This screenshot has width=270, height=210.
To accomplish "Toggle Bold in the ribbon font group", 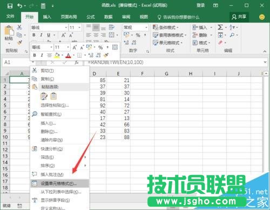I will (34, 35).
